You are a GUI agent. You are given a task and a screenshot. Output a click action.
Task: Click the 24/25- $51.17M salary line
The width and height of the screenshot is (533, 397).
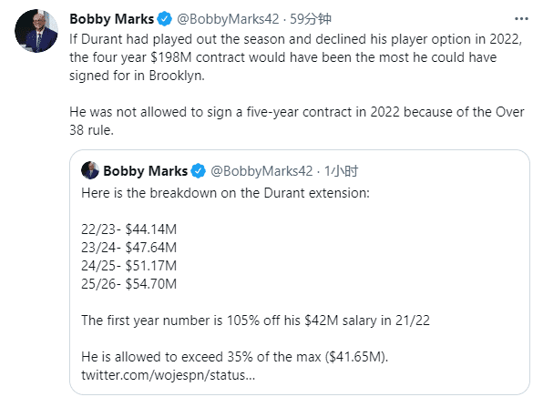click(x=128, y=266)
